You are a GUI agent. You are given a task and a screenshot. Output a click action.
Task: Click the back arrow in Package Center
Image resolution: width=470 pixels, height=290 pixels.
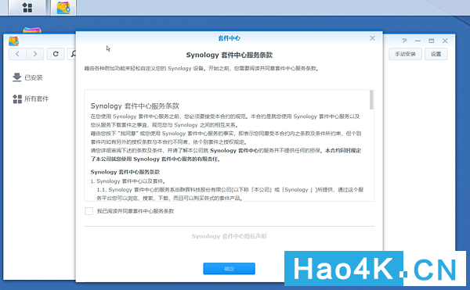[17, 54]
